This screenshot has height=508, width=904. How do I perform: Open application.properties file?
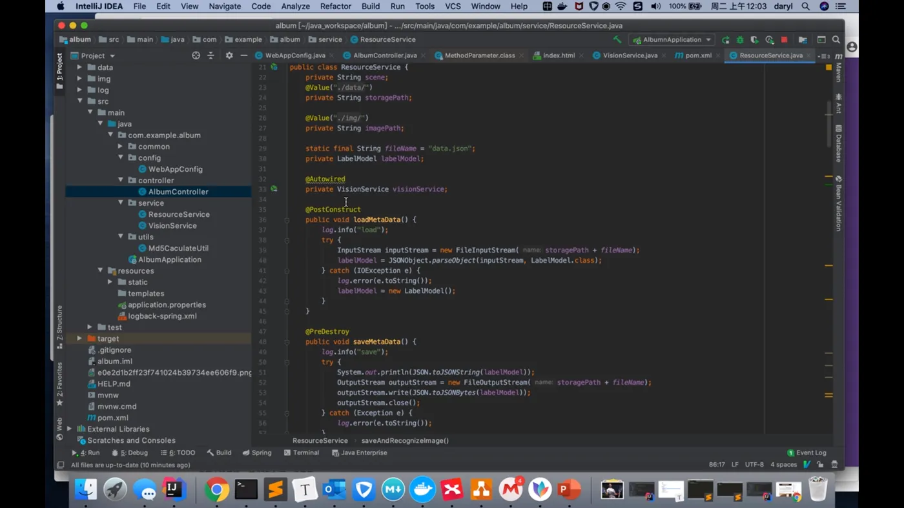click(x=161, y=305)
